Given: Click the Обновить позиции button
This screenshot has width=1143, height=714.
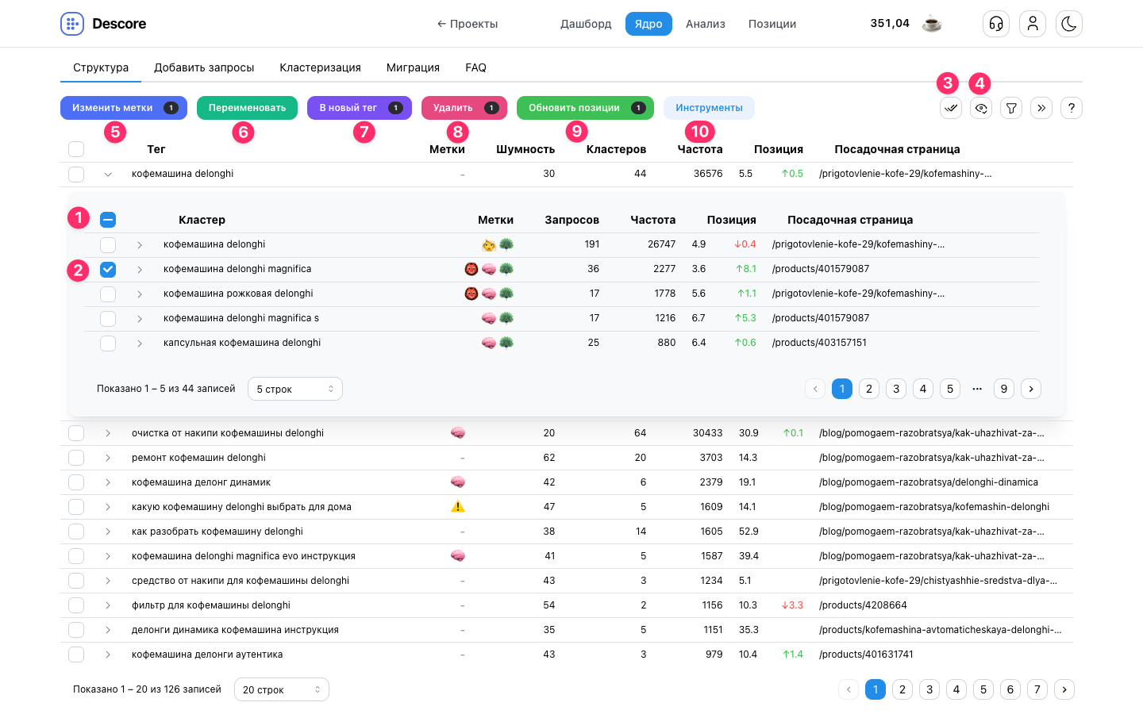Looking at the screenshot, I should coord(585,108).
